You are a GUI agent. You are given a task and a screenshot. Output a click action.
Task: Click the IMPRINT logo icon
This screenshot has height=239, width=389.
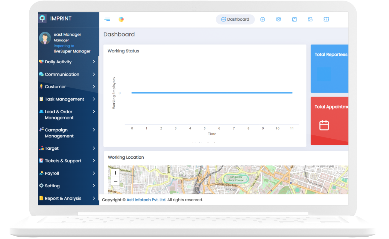coord(43,19)
